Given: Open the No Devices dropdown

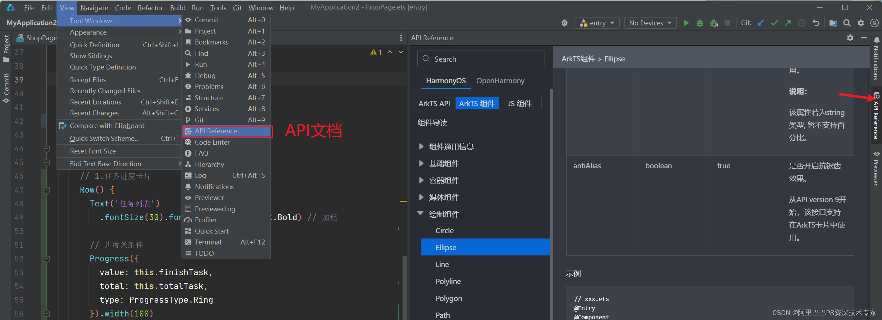Looking at the screenshot, I should coord(650,23).
